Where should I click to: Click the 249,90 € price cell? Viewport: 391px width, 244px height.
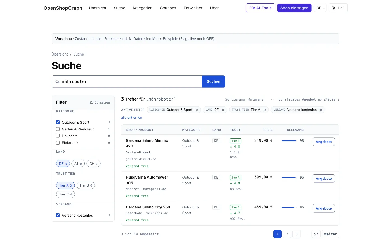pyautogui.click(x=263, y=140)
